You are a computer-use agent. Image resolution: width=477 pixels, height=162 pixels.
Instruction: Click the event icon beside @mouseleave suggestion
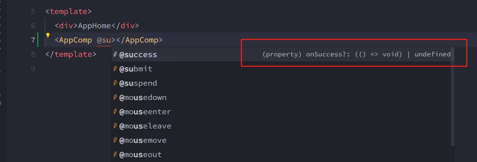(x=115, y=126)
